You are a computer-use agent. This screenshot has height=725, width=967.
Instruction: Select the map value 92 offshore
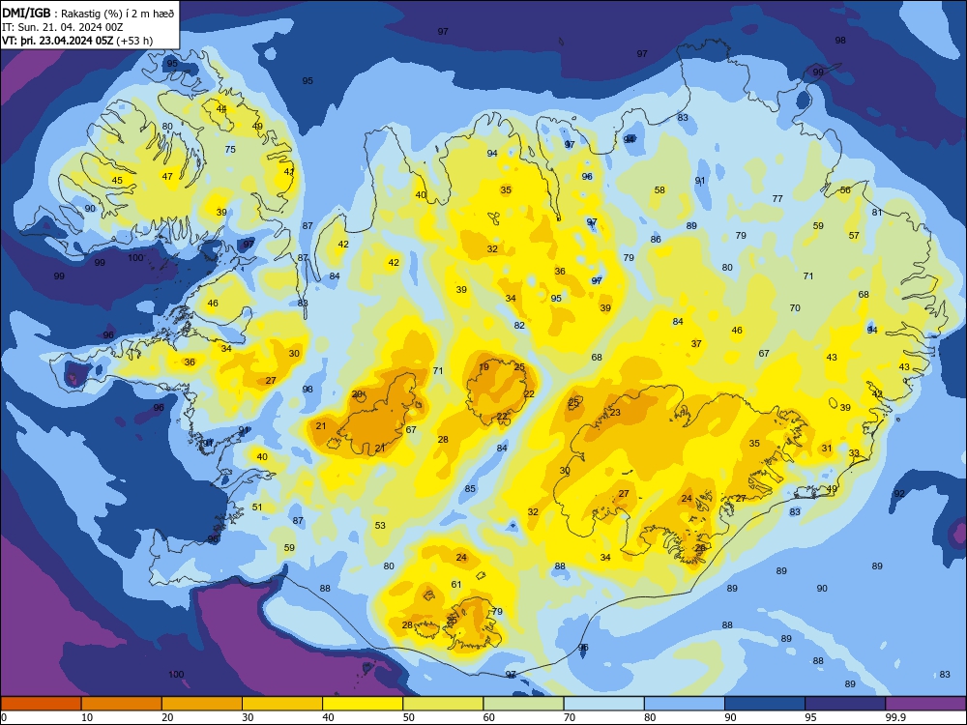pyautogui.click(x=899, y=493)
